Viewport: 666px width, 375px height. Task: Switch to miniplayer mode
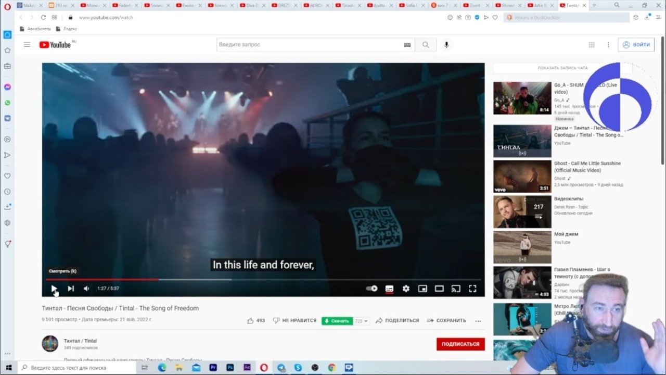[422, 289]
